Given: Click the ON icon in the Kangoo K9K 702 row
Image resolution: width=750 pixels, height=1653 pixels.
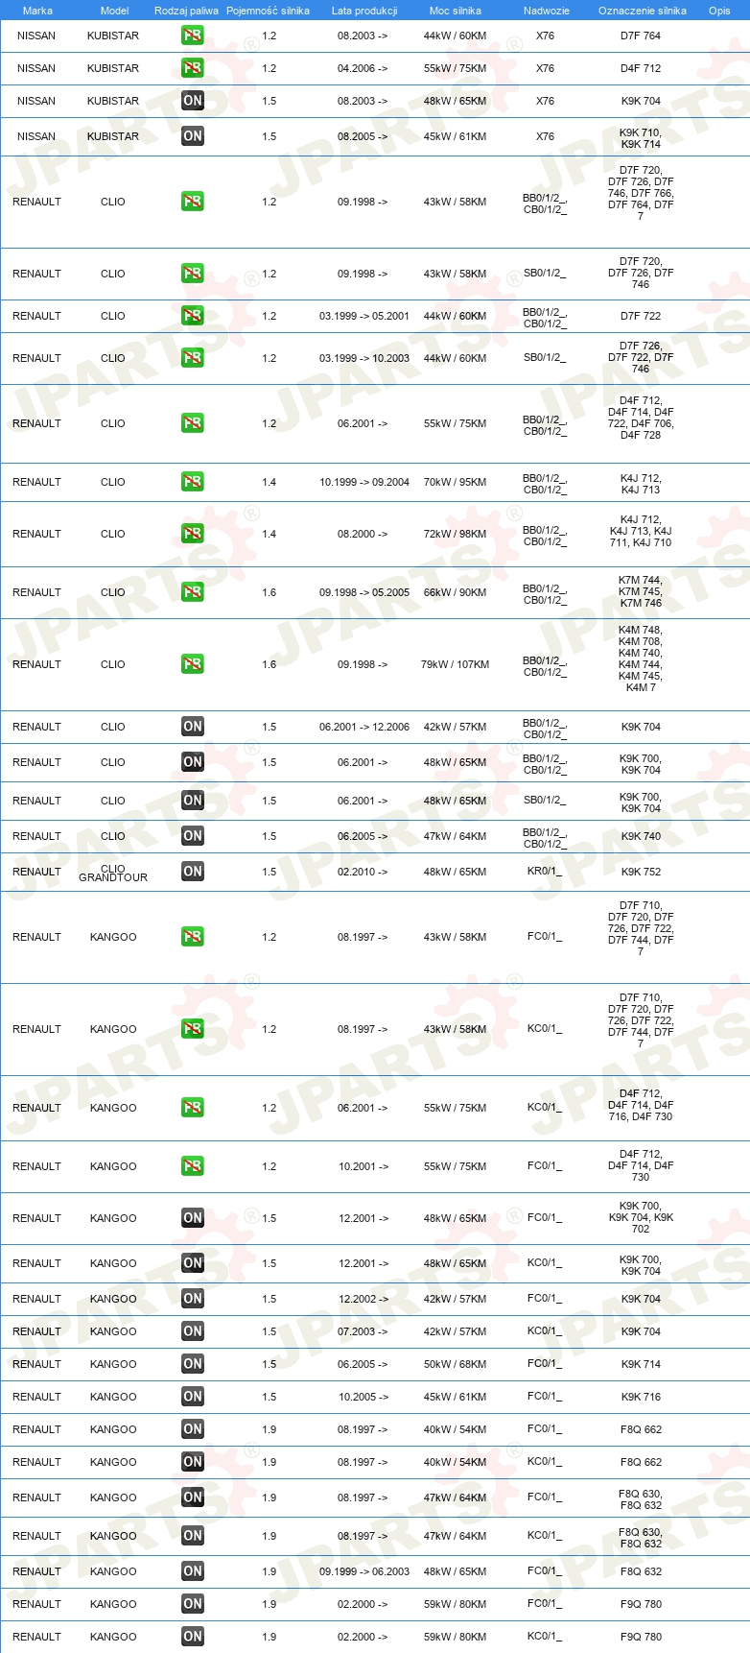Looking at the screenshot, I should [x=193, y=1218].
